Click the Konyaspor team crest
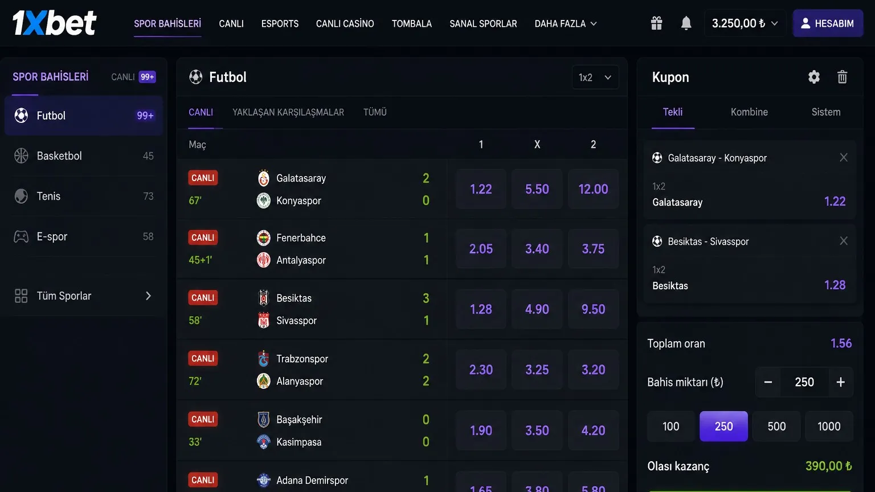Viewport: 875px width, 492px height. point(263,200)
